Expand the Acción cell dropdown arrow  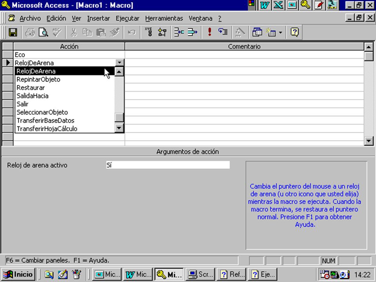coord(119,63)
